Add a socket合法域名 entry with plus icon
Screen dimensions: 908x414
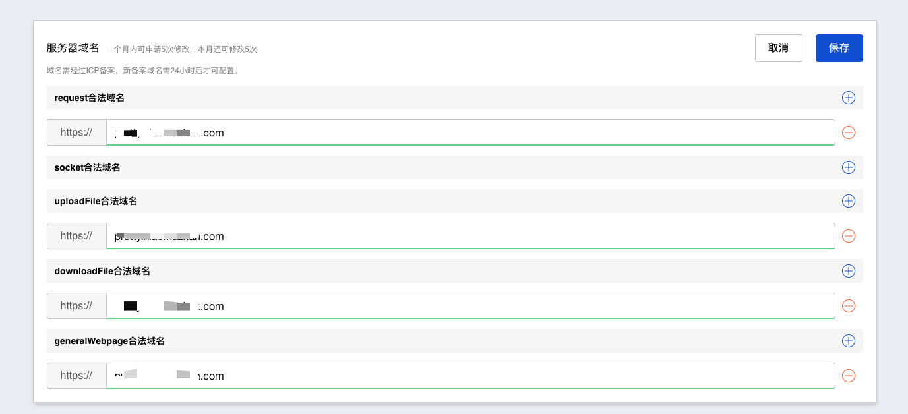click(849, 167)
